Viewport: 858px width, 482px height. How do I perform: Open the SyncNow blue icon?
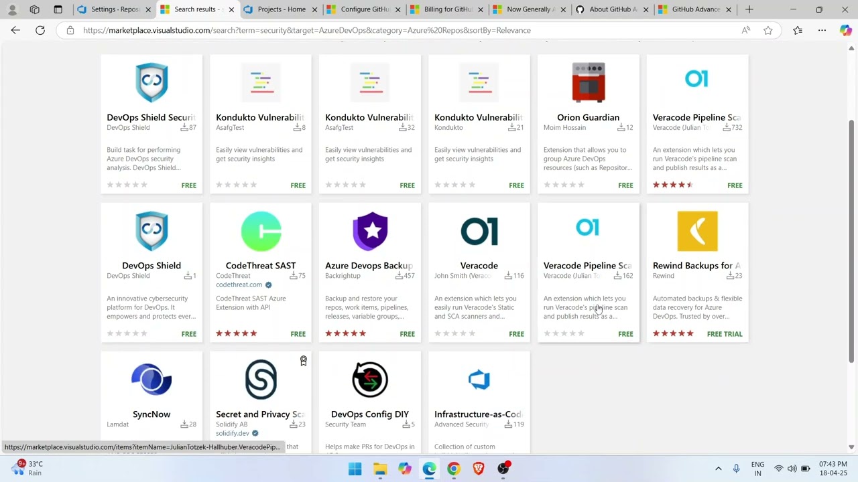[151, 380]
